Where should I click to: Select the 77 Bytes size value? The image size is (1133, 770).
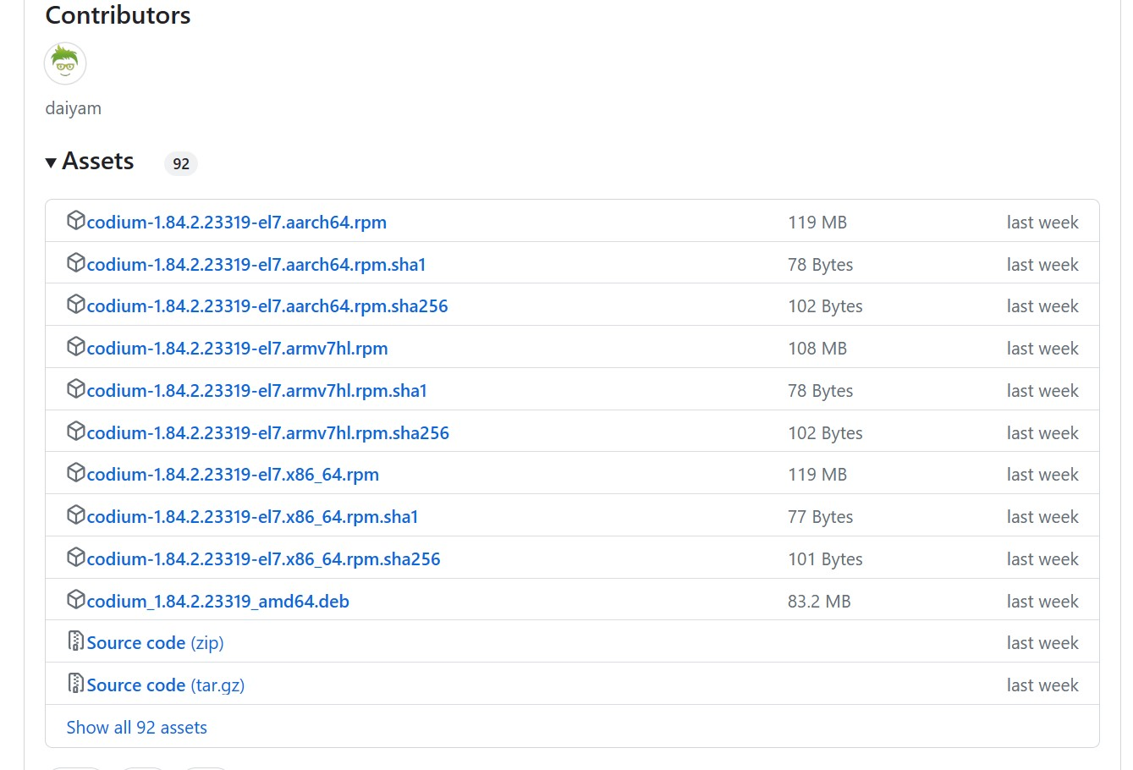tap(821, 517)
